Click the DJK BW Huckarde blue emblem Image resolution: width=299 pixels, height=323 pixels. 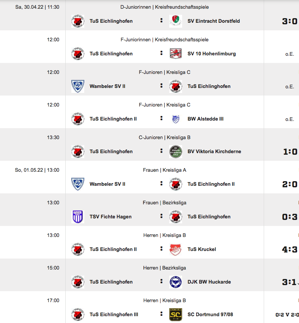click(x=175, y=282)
